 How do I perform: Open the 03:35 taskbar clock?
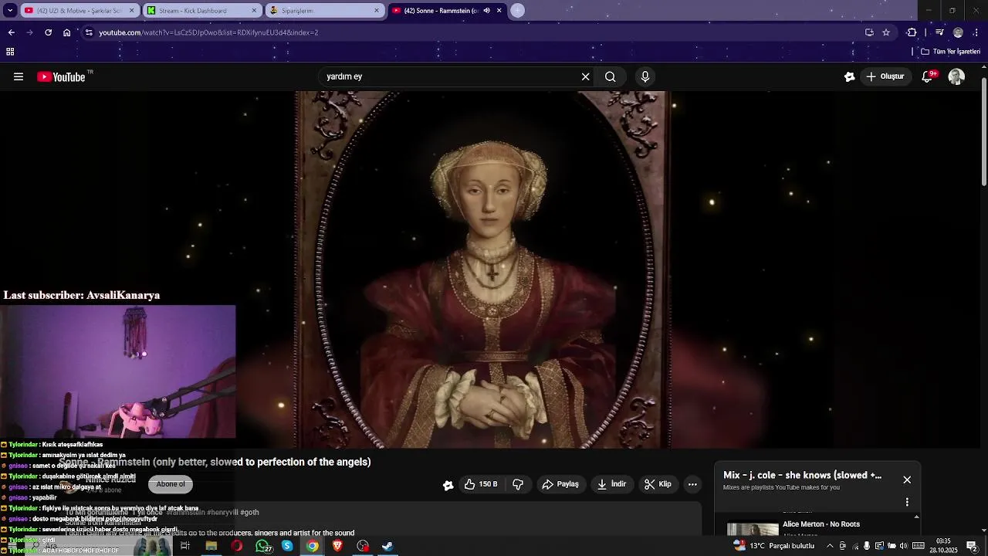pyautogui.click(x=943, y=545)
